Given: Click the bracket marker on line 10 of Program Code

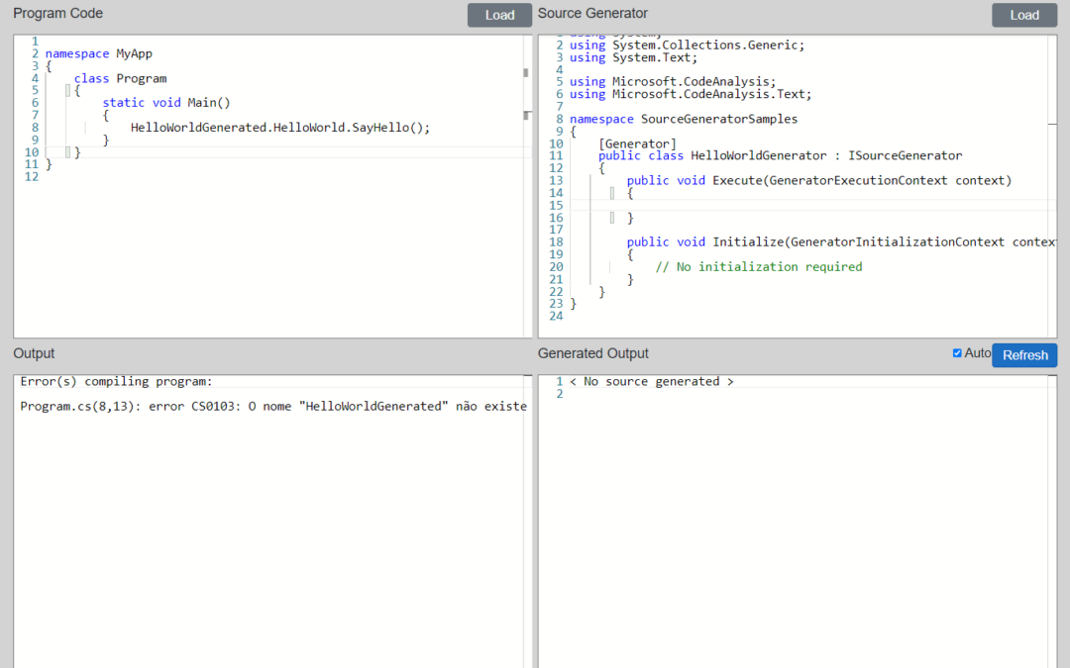Looking at the screenshot, I should coord(67,152).
